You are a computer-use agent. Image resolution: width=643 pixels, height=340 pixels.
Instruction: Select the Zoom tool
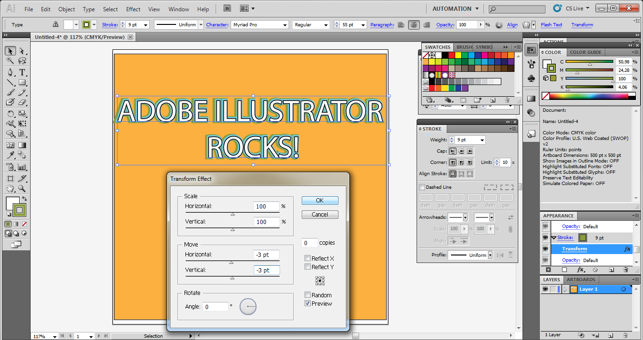22,189
